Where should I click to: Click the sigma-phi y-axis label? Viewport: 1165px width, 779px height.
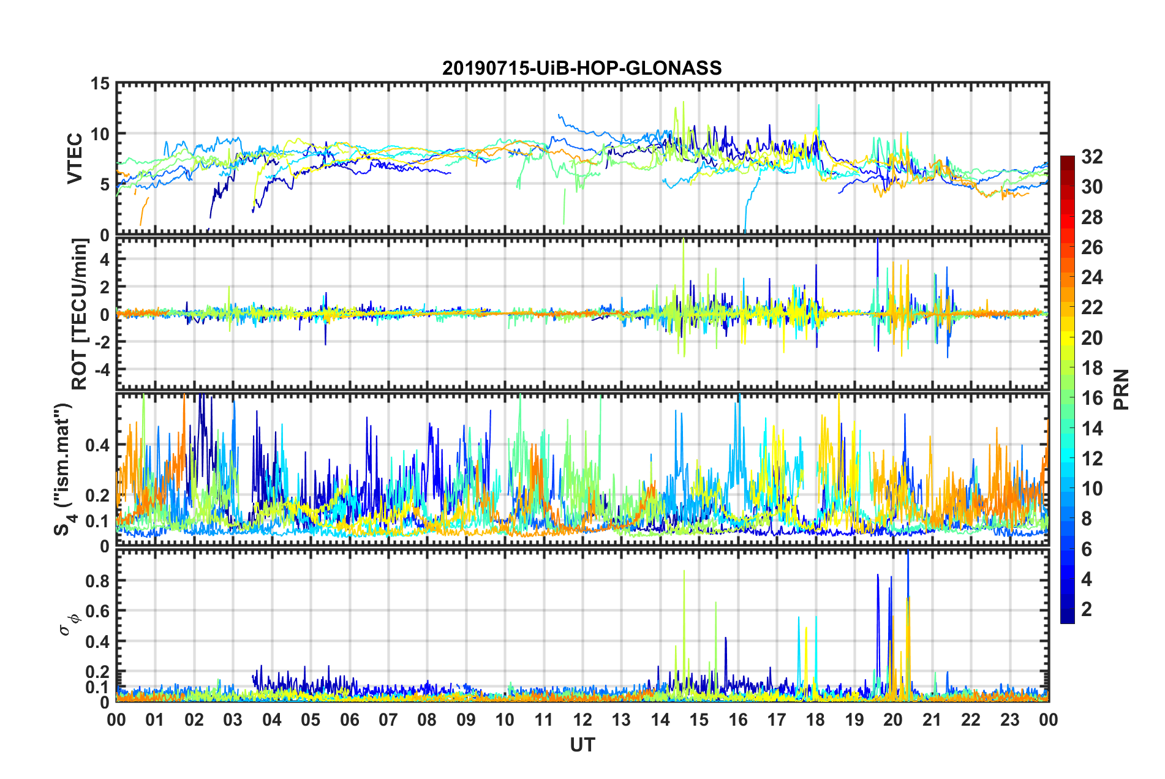pyautogui.click(x=69, y=625)
